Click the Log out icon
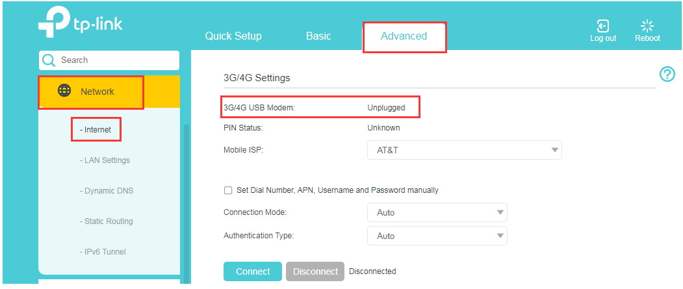The height and width of the screenshot is (289, 683). click(x=603, y=26)
